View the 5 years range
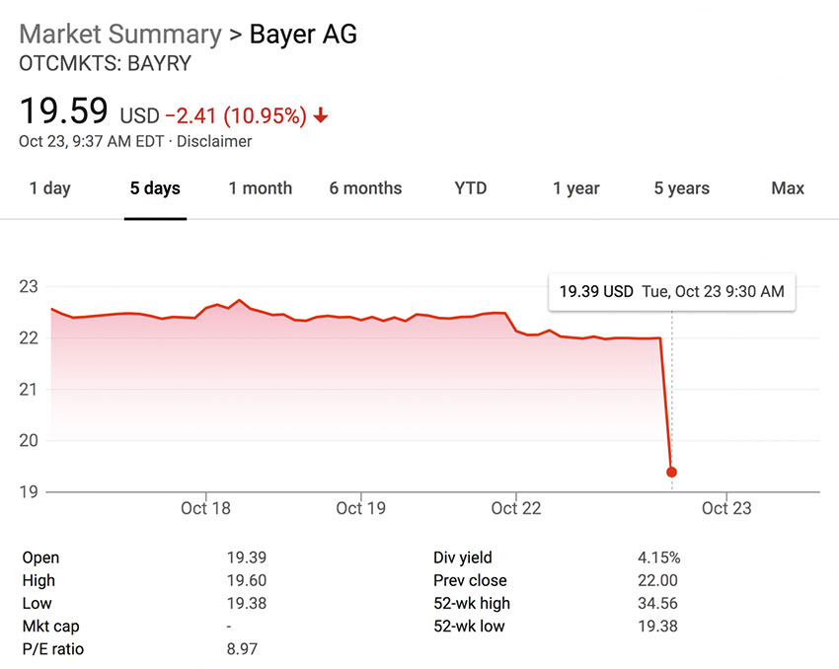This screenshot has width=839, height=669. pyautogui.click(x=681, y=188)
